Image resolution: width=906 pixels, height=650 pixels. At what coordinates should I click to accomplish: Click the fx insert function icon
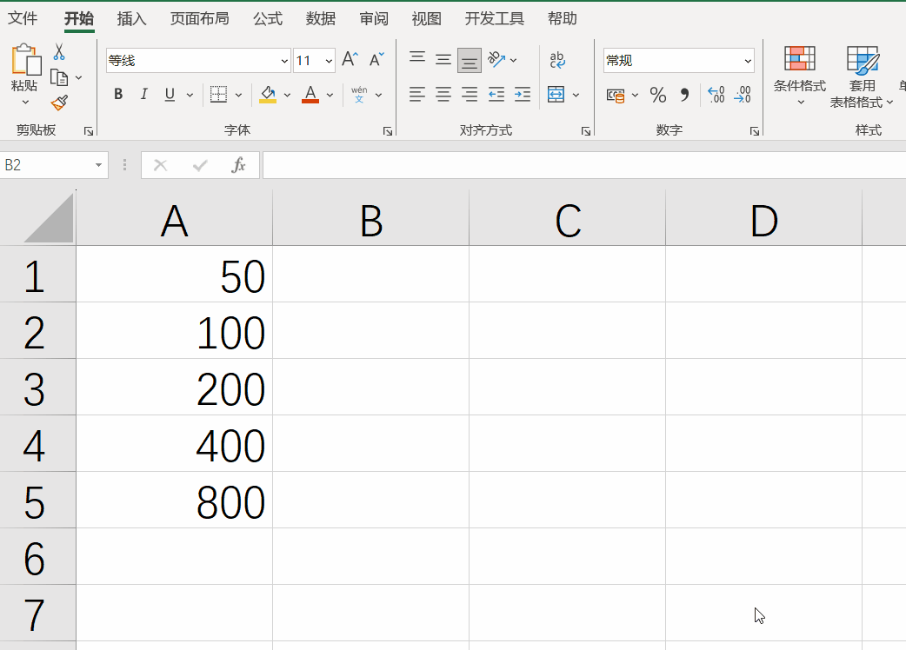pyautogui.click(x=238, y=165)
